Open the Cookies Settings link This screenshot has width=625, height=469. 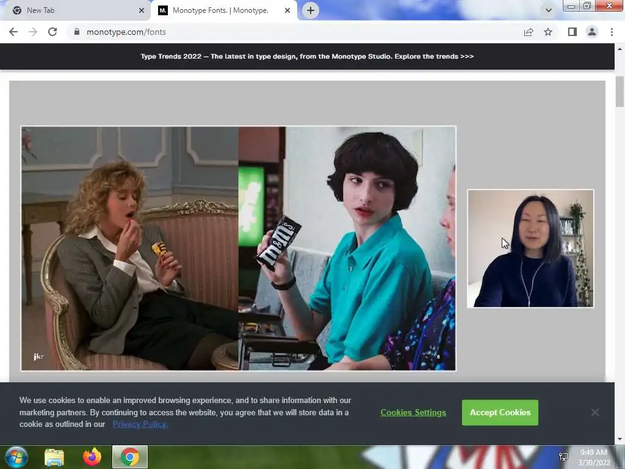tap(413, 412)
